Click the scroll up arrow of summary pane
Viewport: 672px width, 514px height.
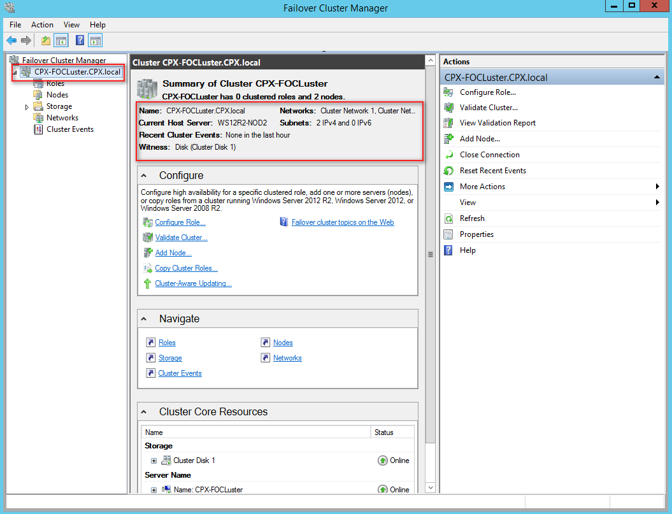tap(431, 61)
